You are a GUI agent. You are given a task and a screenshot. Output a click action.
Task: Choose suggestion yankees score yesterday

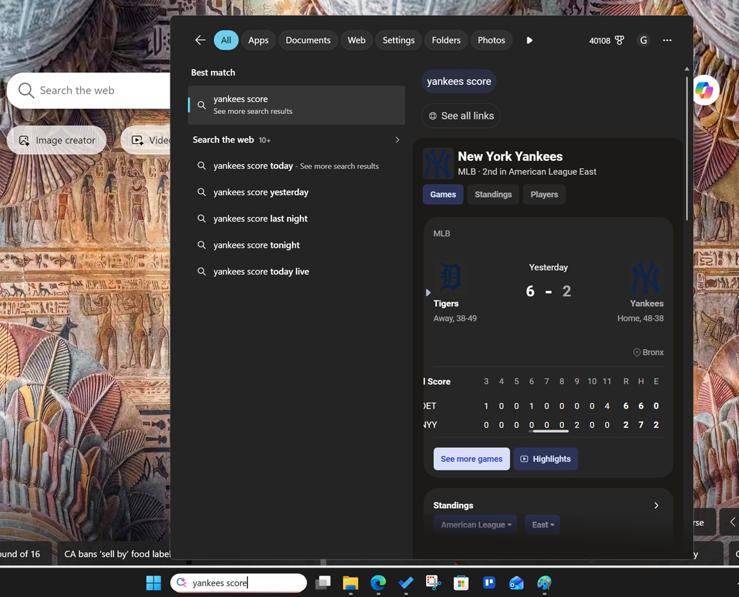pos(296,192)
